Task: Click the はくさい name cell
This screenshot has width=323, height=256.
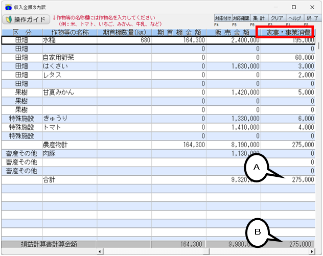Action: coord(70,66)
